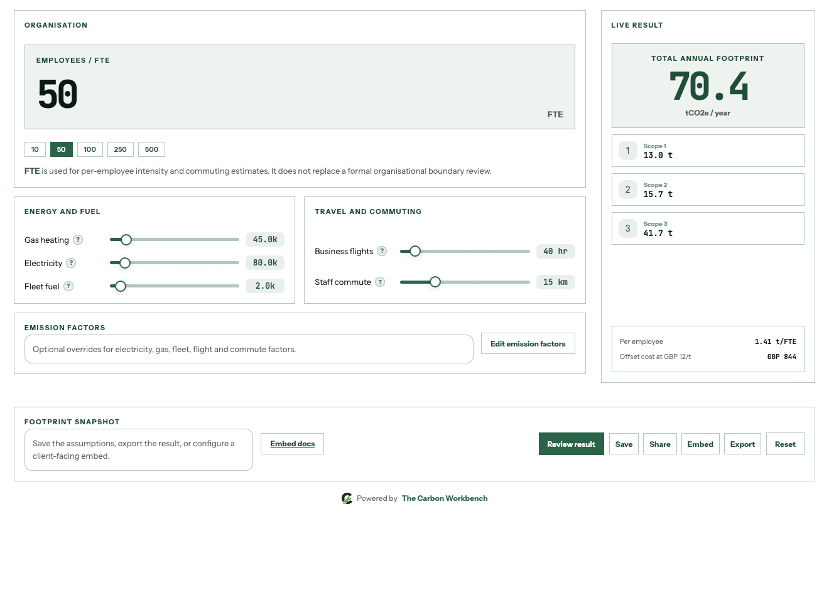Click the Scope 2 15.7 t value
The image size is (829, 590).
tap(658, 194)
